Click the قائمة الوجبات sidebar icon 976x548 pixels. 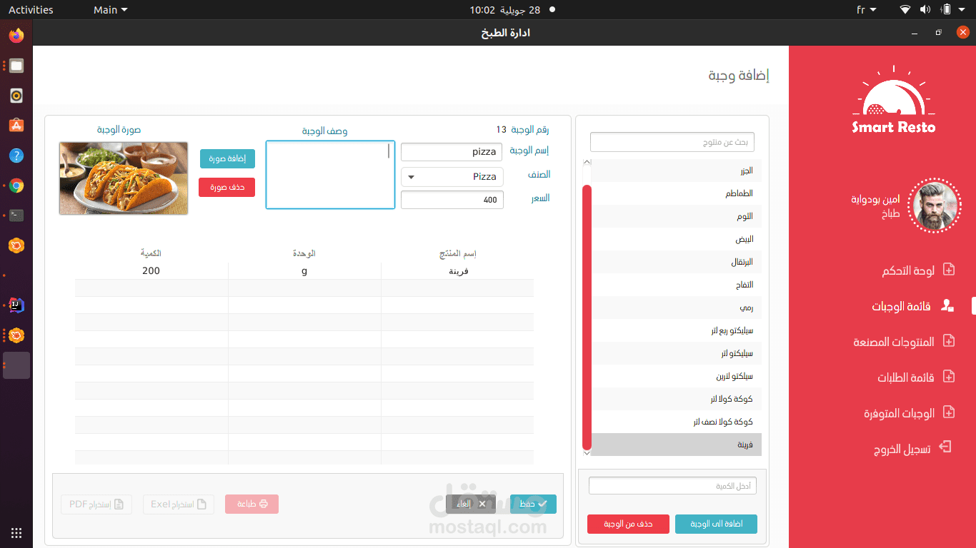[947, 305]
